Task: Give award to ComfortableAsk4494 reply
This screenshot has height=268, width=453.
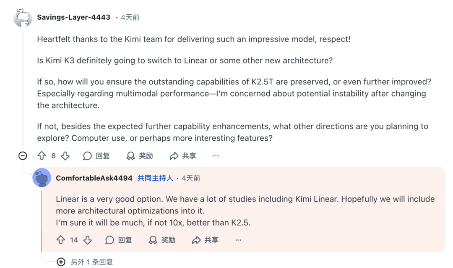Action: [x=162, y=240]
